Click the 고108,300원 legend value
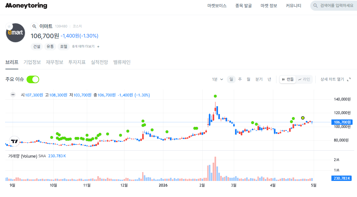 click(x=56, y=95)
